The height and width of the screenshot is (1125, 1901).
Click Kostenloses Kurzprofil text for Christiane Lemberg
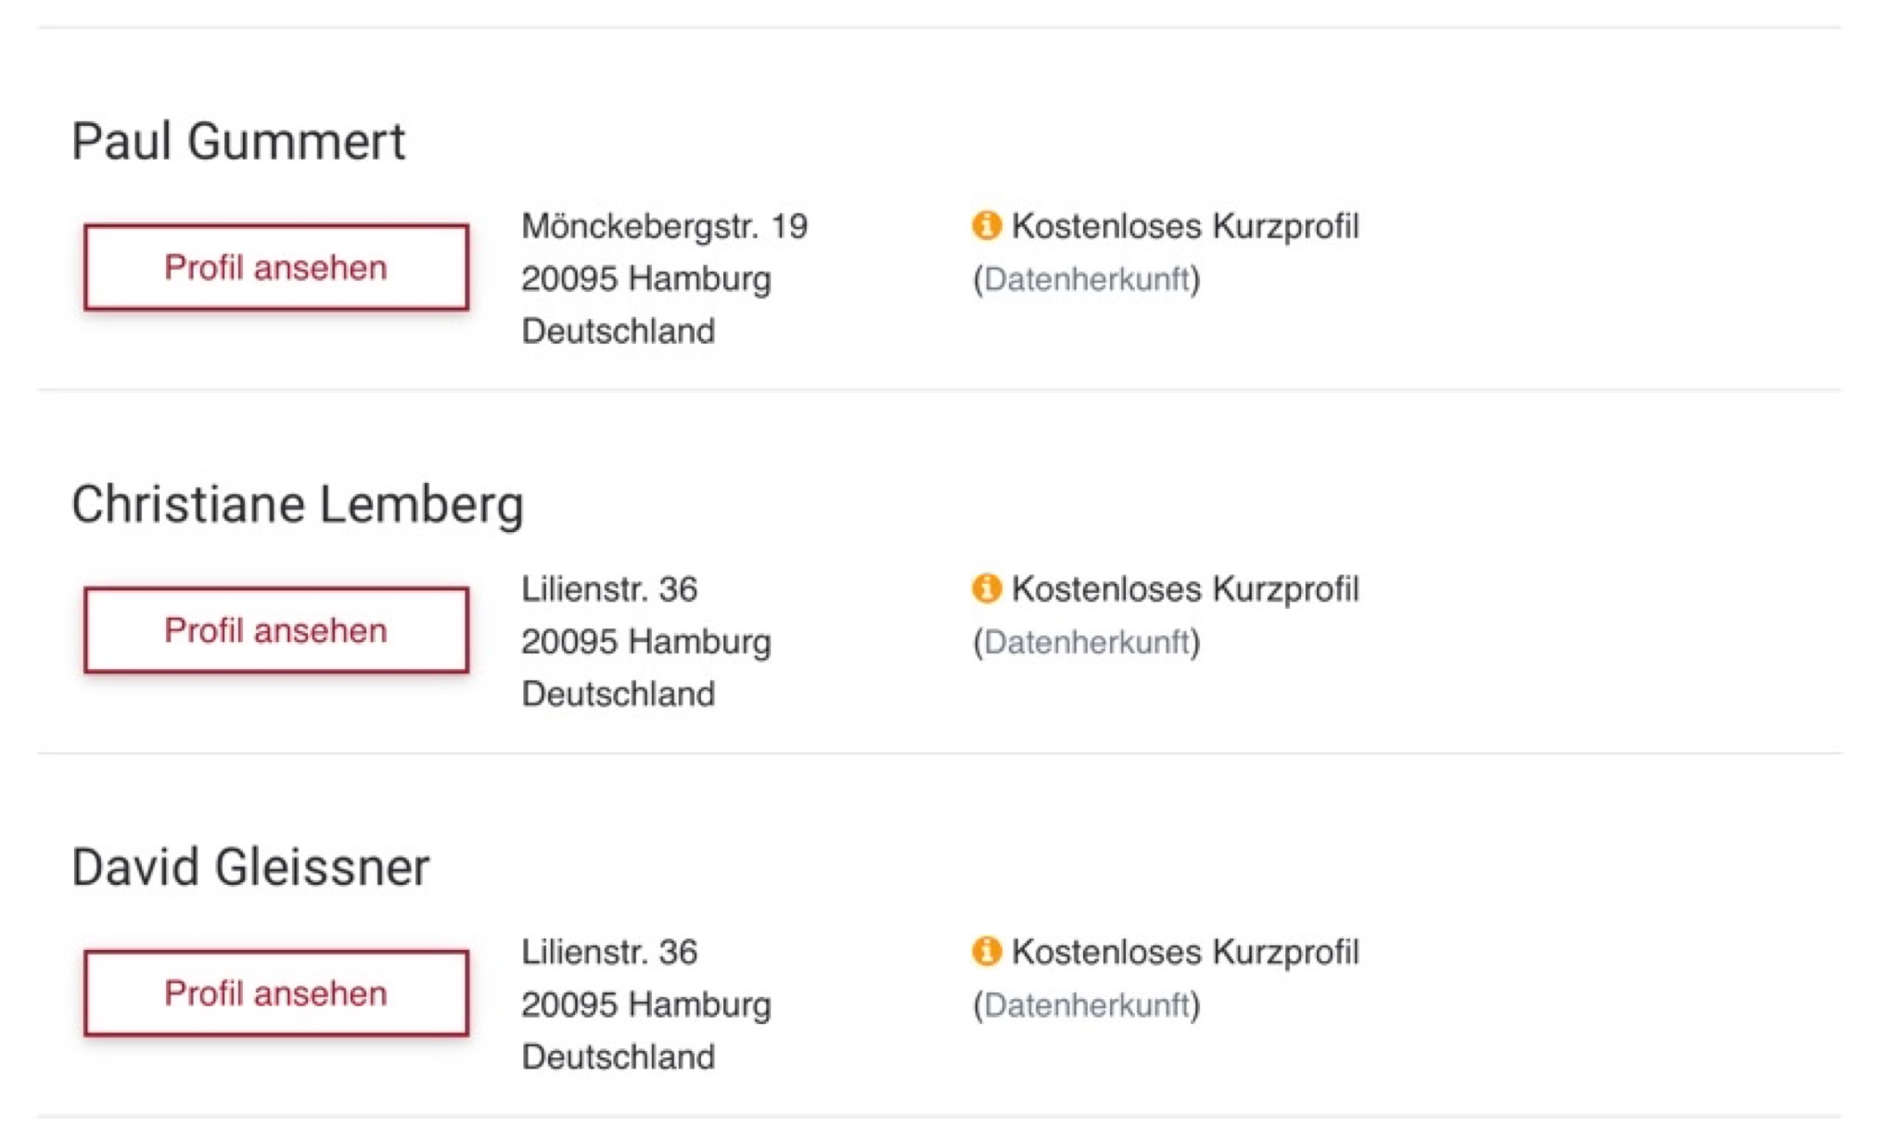coord(1184,589)
